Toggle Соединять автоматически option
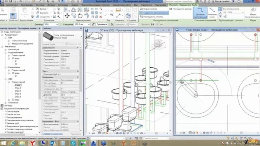Image resolution: width=260 pixels, height=146 pixels. click(x=154, y=13)
